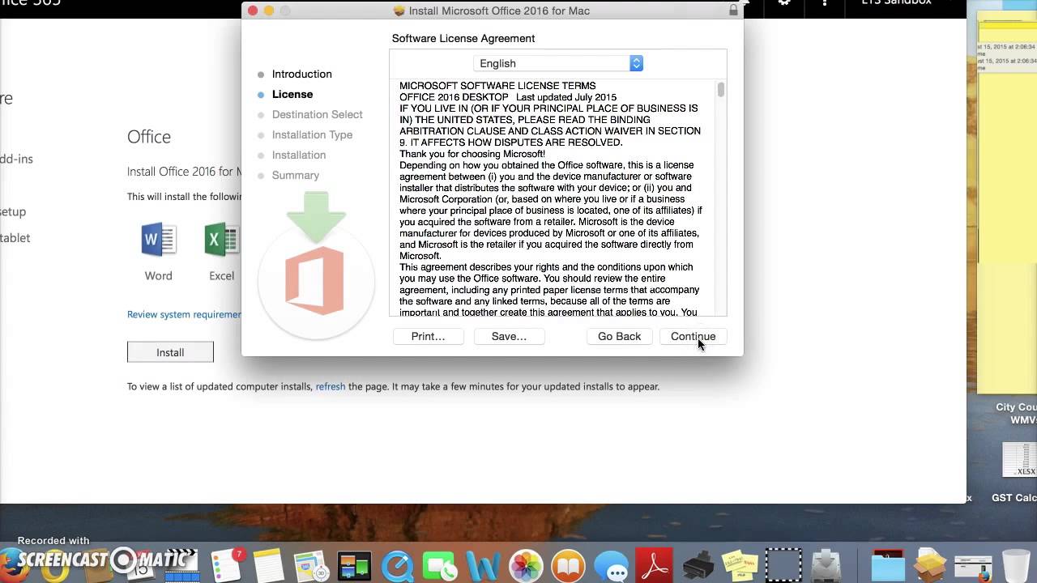Open Preview maps icon in the Dock

[310, 567]
